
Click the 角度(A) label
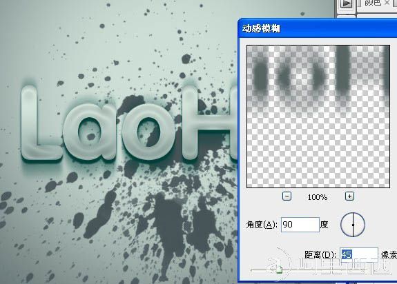pos(262,225)
